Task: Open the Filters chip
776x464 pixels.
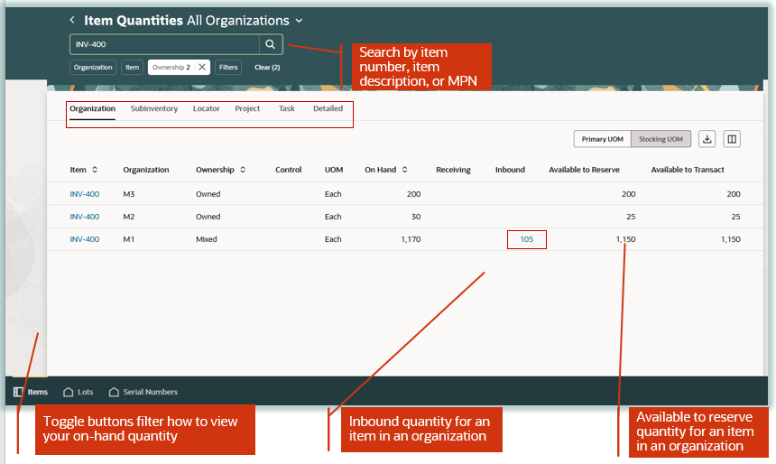Action: coord(228,68)
